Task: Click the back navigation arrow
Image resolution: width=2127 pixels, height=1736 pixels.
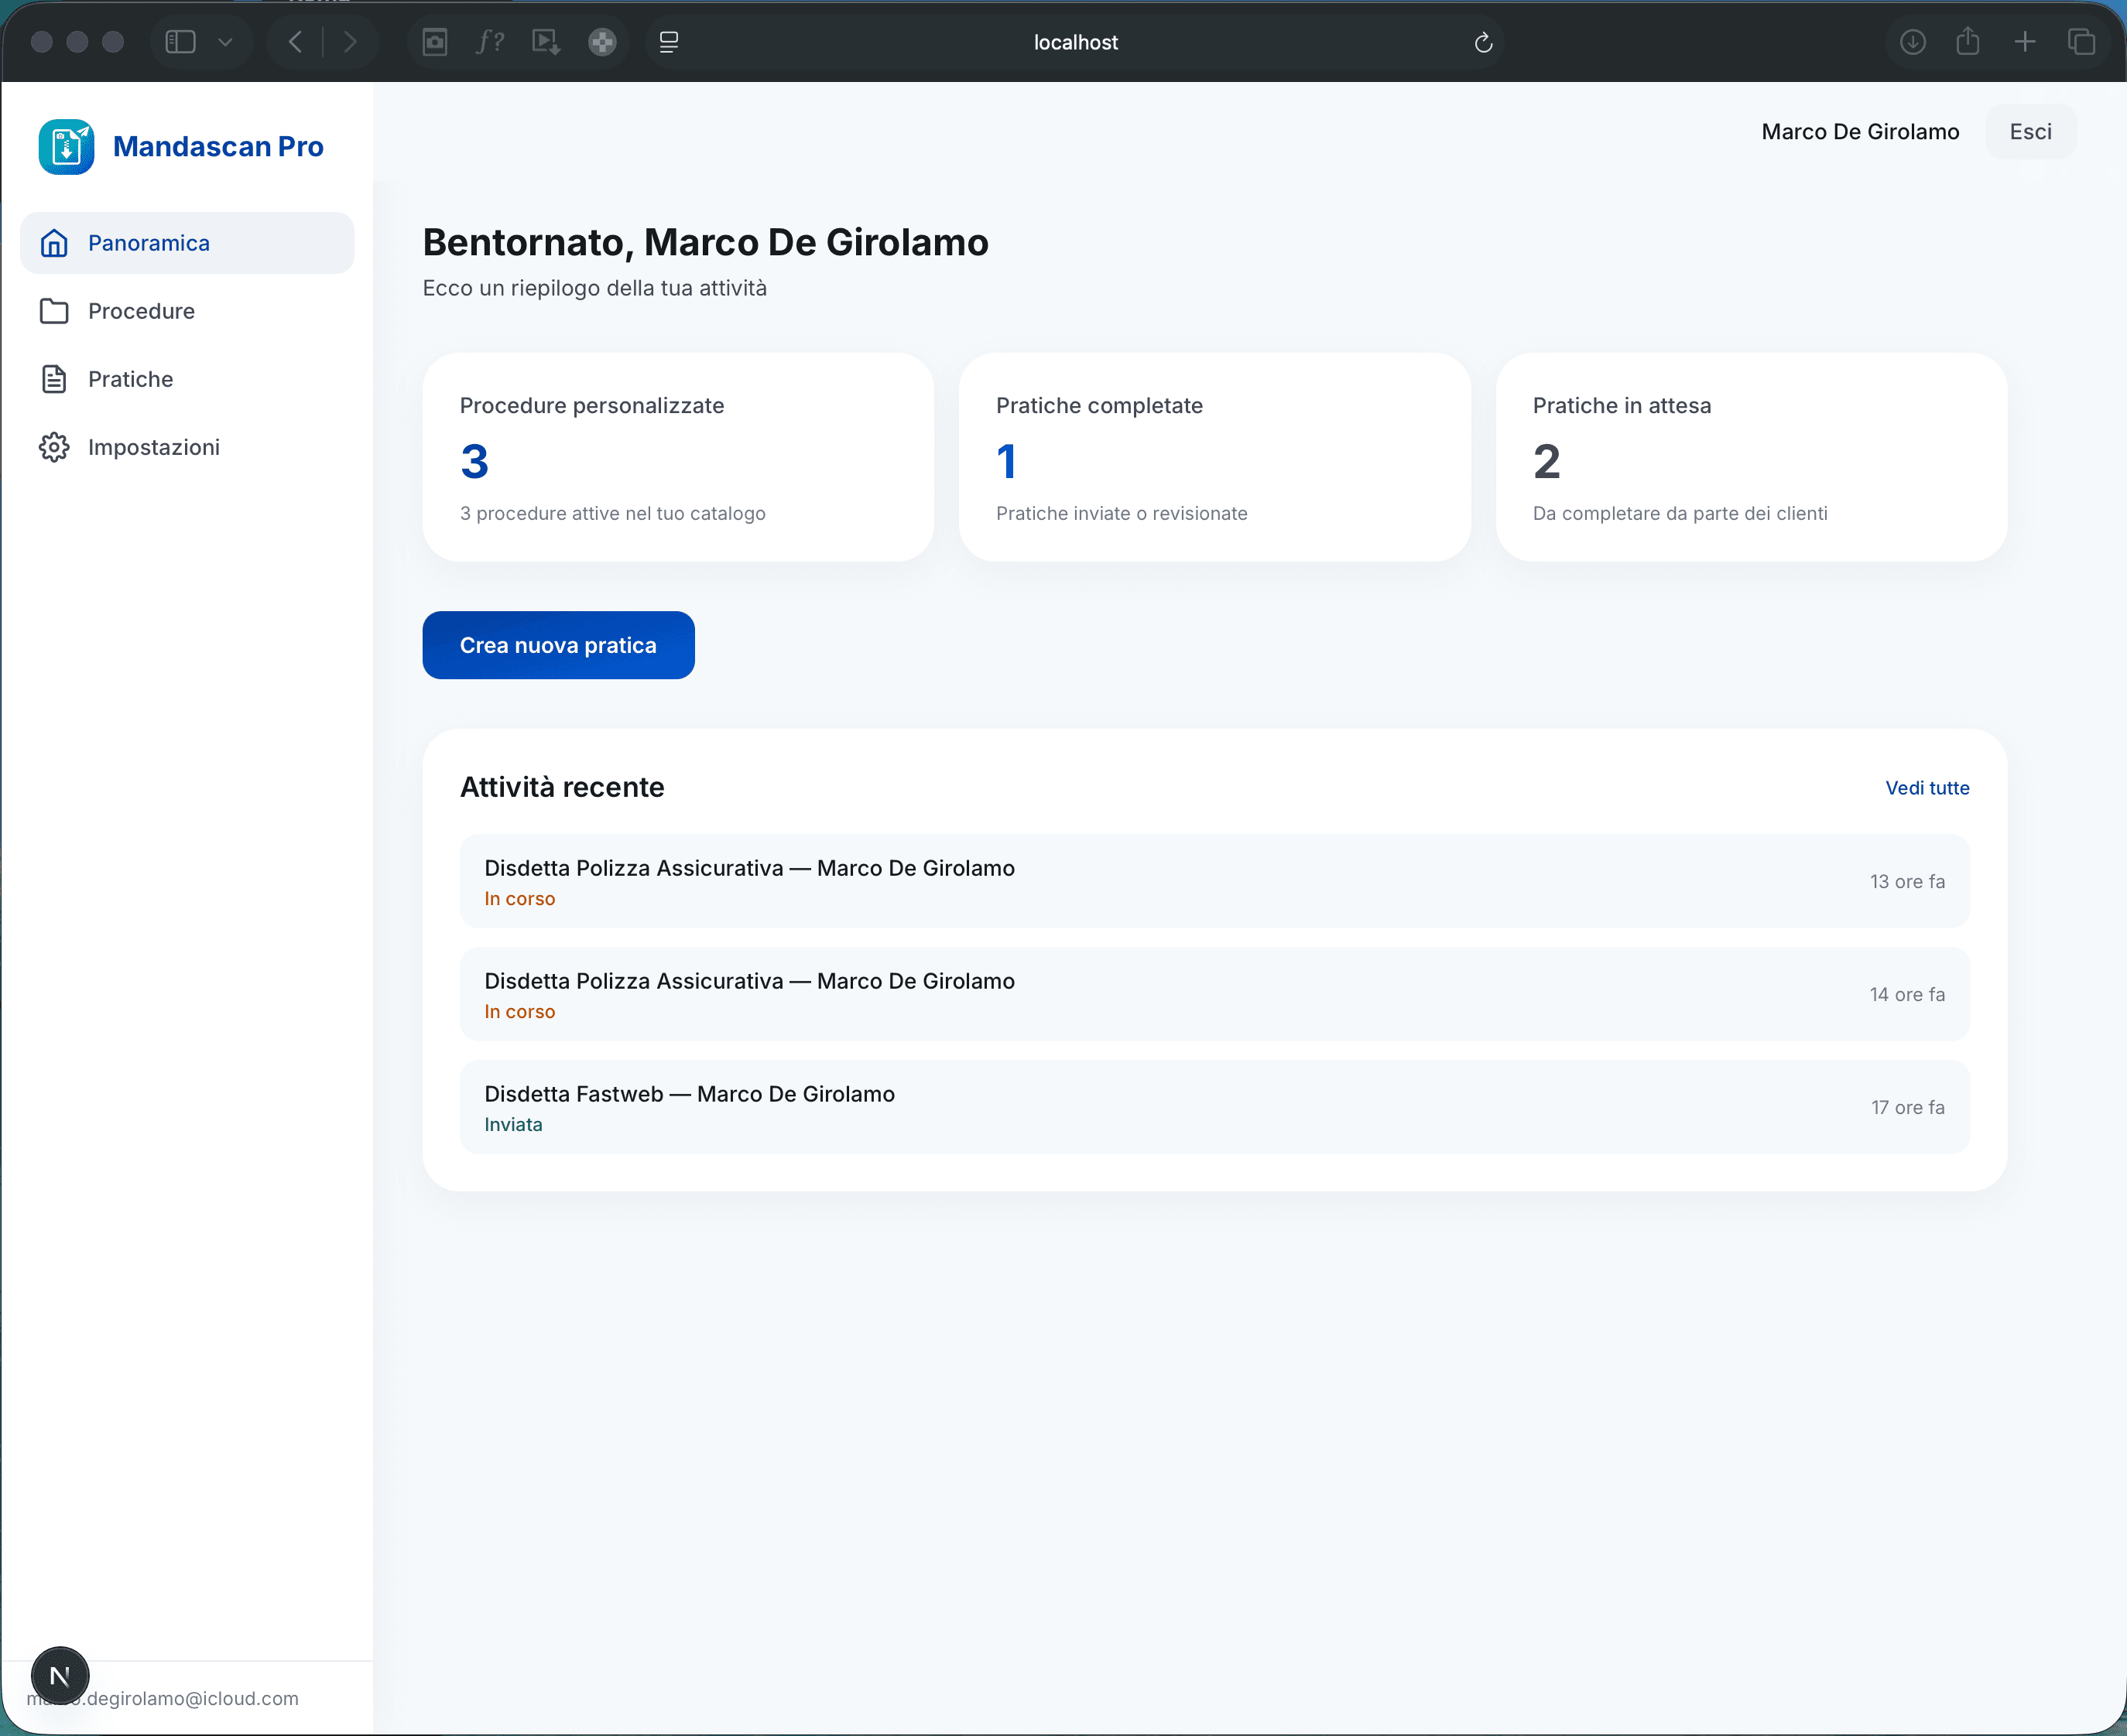Action: (x=295, y=41)
